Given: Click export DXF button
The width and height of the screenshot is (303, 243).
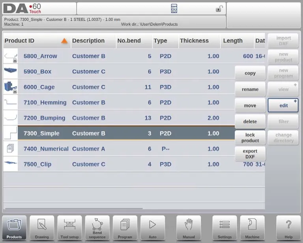Looking at the screenshot, I should (x=250, y=154).
